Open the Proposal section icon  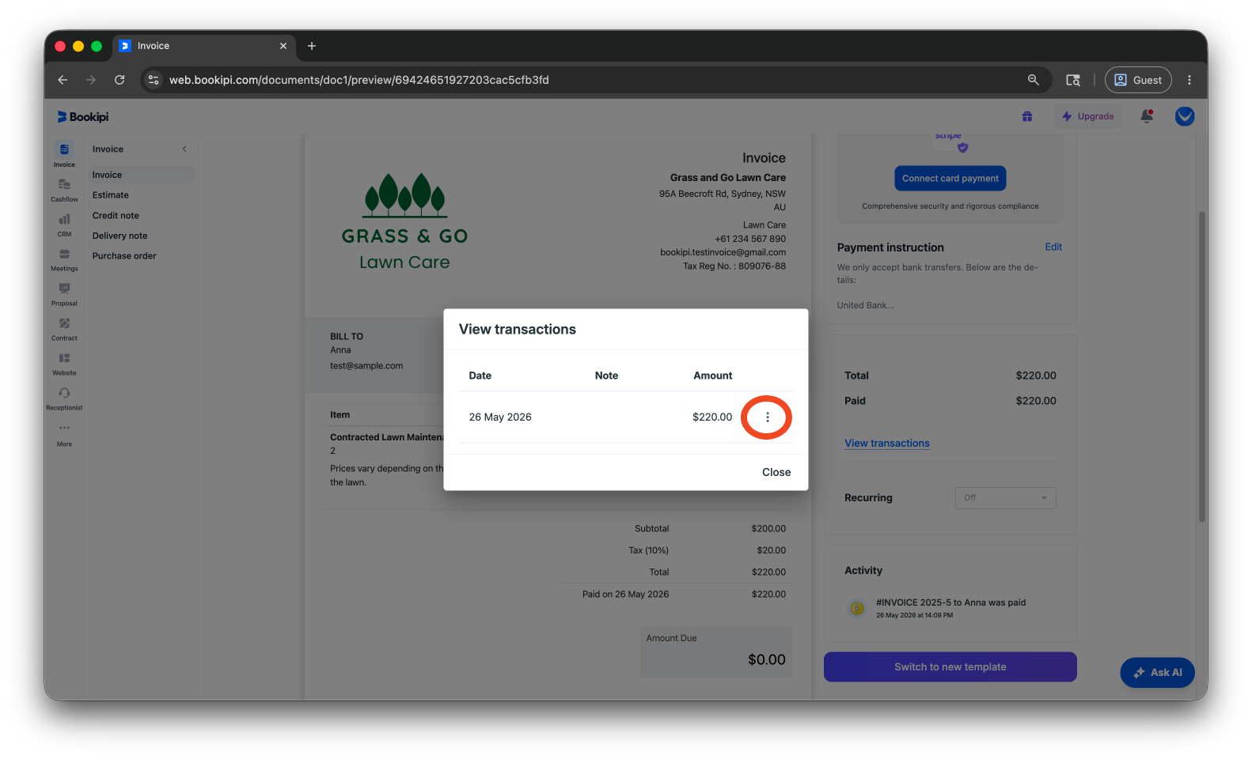[64, 293]
